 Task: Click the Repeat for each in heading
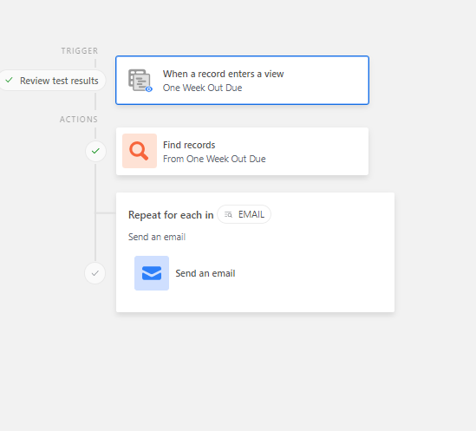tap(171, 215)
